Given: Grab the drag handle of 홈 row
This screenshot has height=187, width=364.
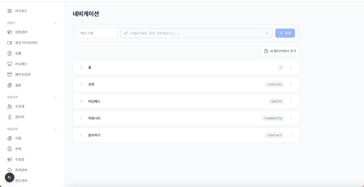Looking at the screenshot, I should pyautogui.click(x=81, y=67).
